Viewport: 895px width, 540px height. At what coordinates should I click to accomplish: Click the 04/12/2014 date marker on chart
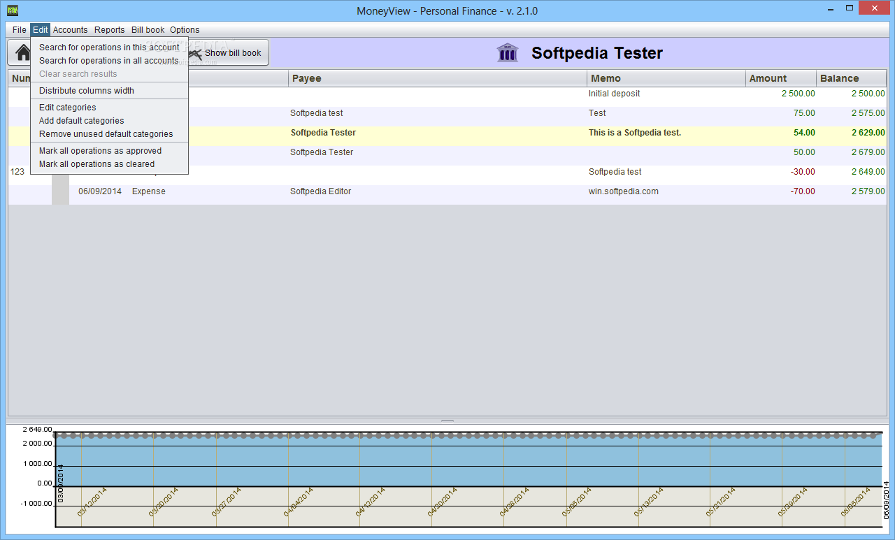pos(371,502)
